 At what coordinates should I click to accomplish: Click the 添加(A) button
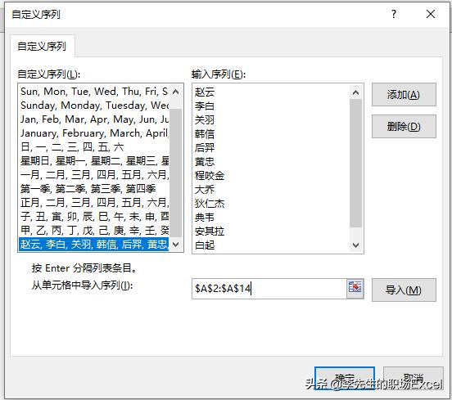(x=404, y=94)
